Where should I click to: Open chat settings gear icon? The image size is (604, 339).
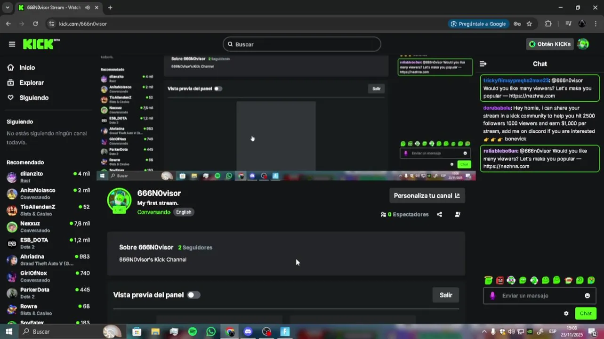(566, 314)
